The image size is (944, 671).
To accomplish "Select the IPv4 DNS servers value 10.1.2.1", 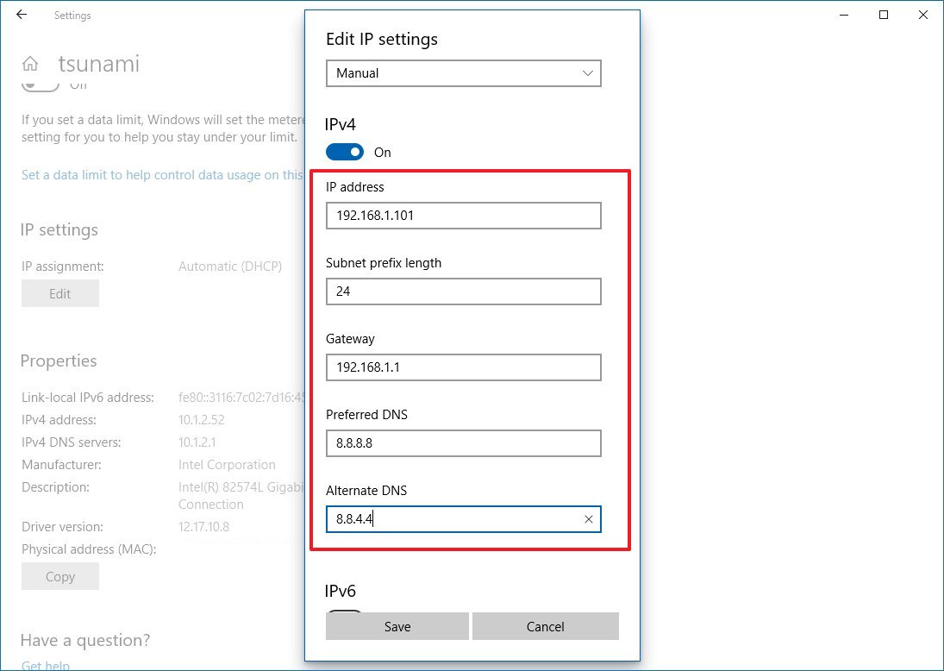I will (197, 442).
